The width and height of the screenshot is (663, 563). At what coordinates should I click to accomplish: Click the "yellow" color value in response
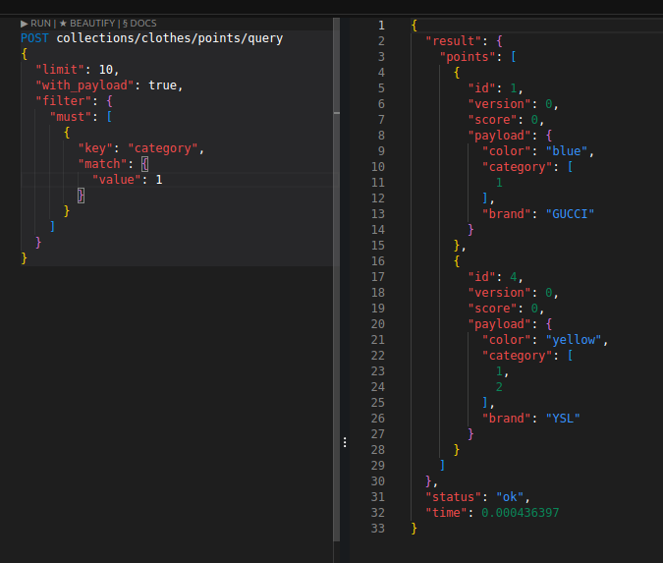pos(575,340)
